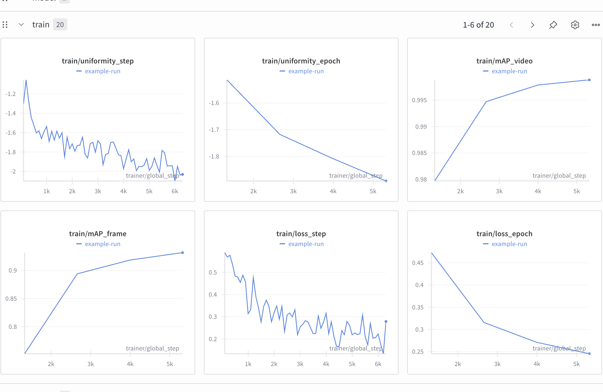This screenshot has height=392, width=603.
Task: Open train section settings gear
Action: point(575,25)
